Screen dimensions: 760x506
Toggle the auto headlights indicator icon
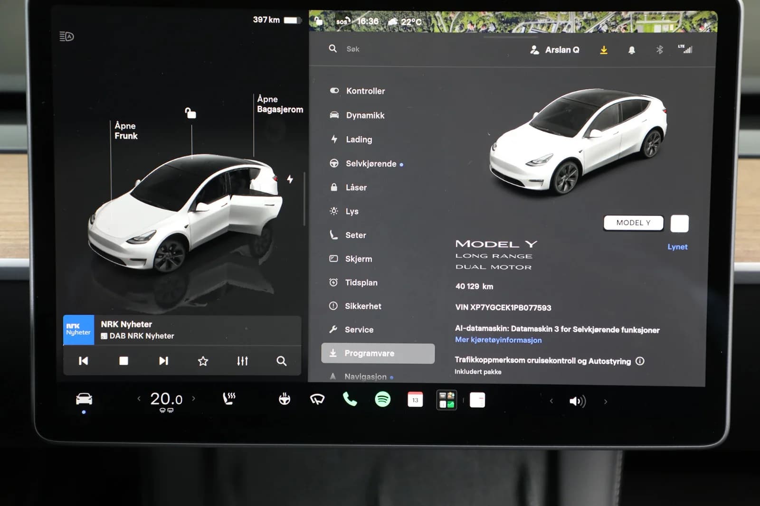pos(66,37)
